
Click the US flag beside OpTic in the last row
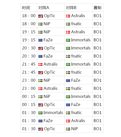click(41, 129)
